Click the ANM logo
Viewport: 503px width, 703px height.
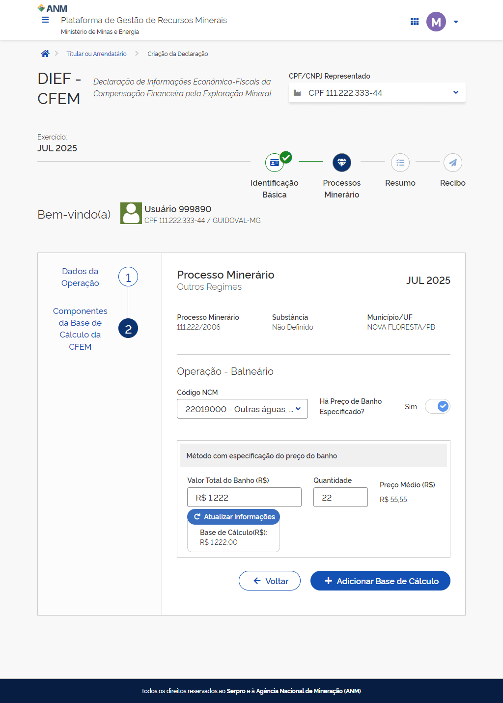click(x=53, y=8)
